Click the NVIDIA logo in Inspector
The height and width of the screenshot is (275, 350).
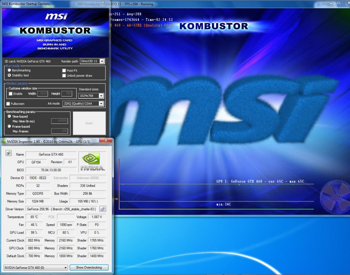92,162
